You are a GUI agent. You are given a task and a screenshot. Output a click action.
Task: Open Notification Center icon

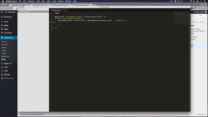pos(205,1)
